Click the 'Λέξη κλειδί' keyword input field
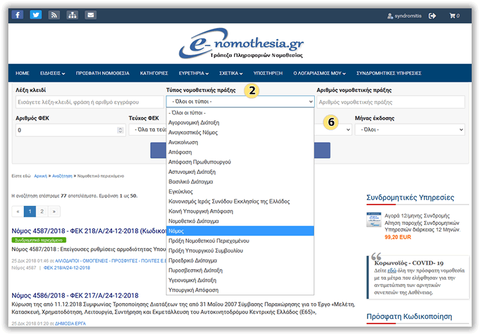This screenshot has height=335, width=480. click(86, 102)
